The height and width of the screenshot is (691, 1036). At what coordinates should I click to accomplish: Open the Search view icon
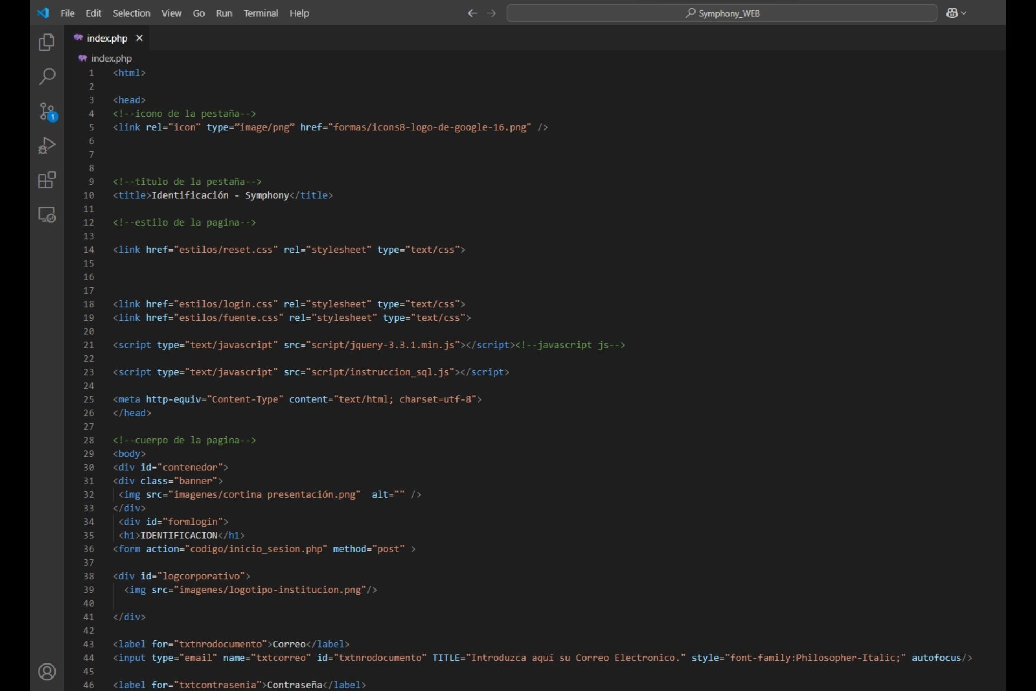coord(47,76)
